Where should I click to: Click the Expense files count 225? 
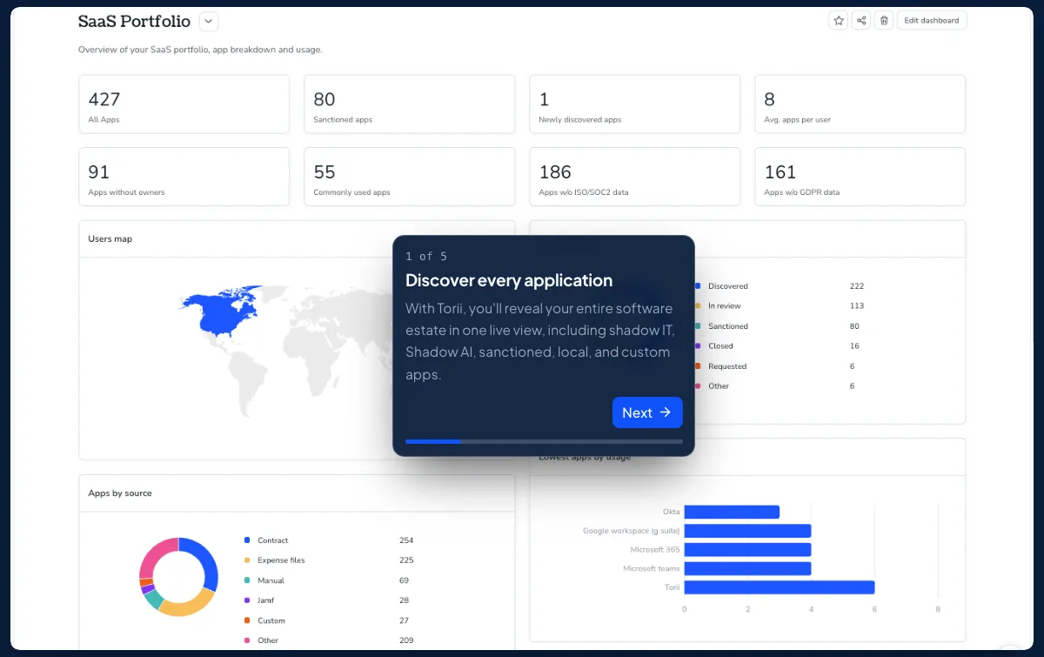[x=406, y=560]
